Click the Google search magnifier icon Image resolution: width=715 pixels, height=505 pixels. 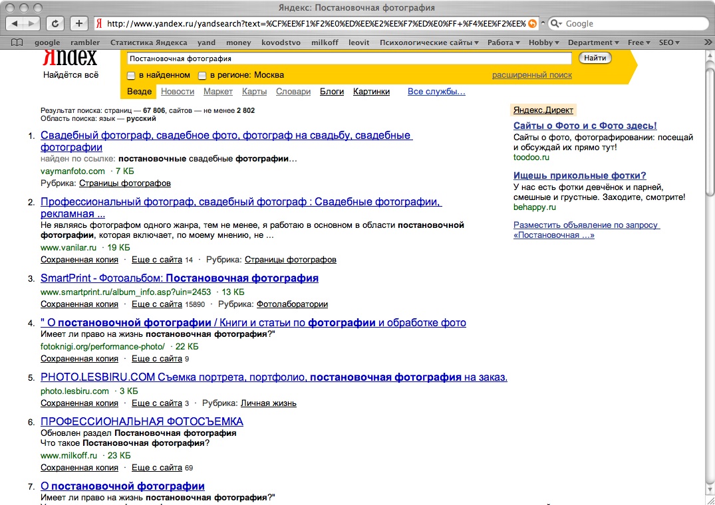tap(556, 23)
